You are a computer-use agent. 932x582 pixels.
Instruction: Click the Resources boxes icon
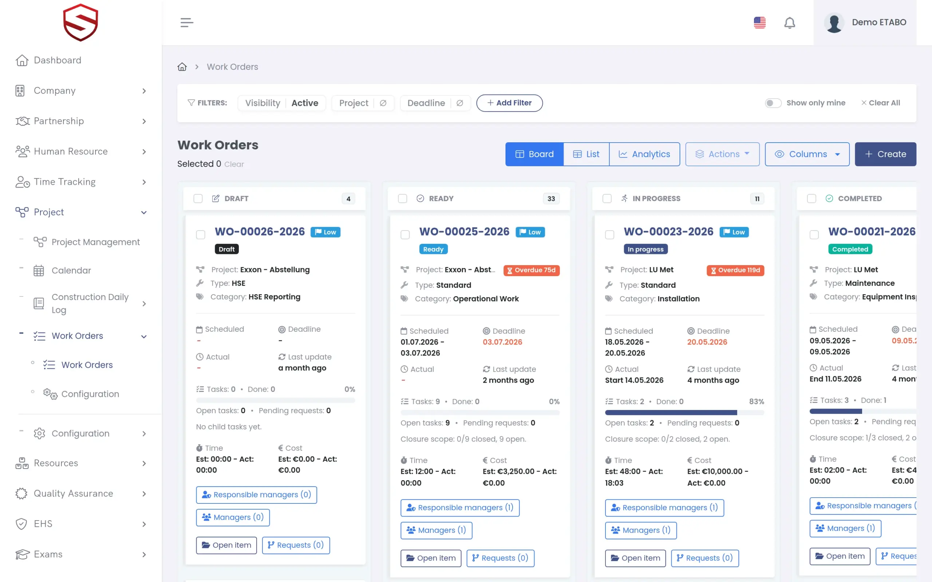tap(22, 463)
